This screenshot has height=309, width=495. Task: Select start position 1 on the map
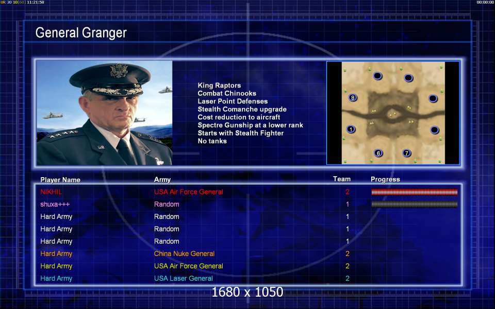pos(351,129)
